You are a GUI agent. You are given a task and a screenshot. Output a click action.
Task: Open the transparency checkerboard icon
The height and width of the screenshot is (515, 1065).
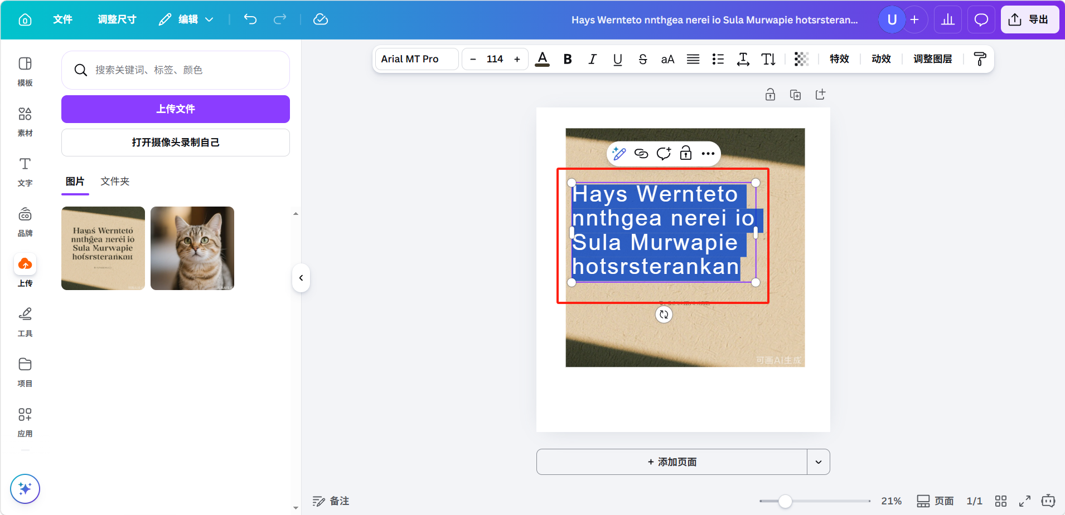[x=801, y=59]
